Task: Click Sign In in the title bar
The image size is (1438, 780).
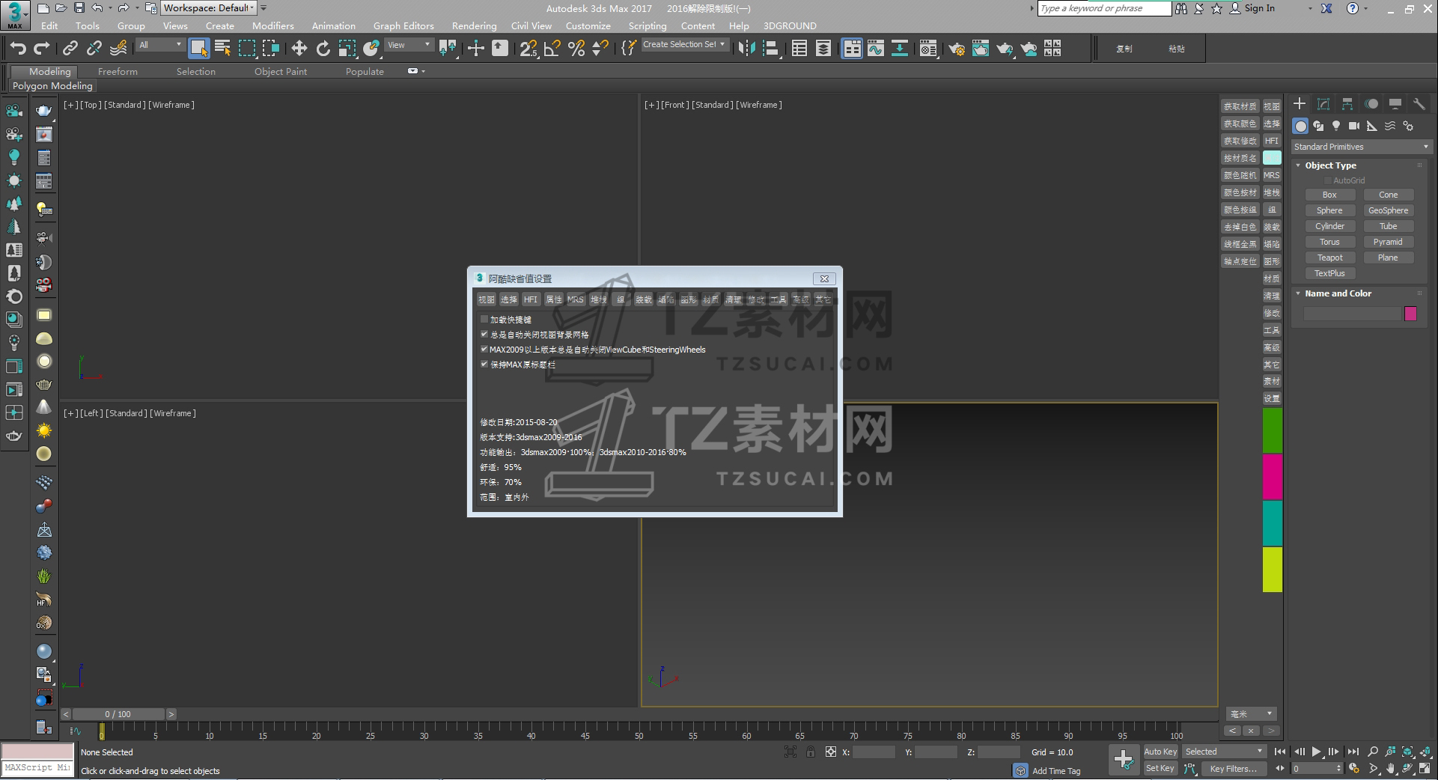Action: pos(1259,8)
